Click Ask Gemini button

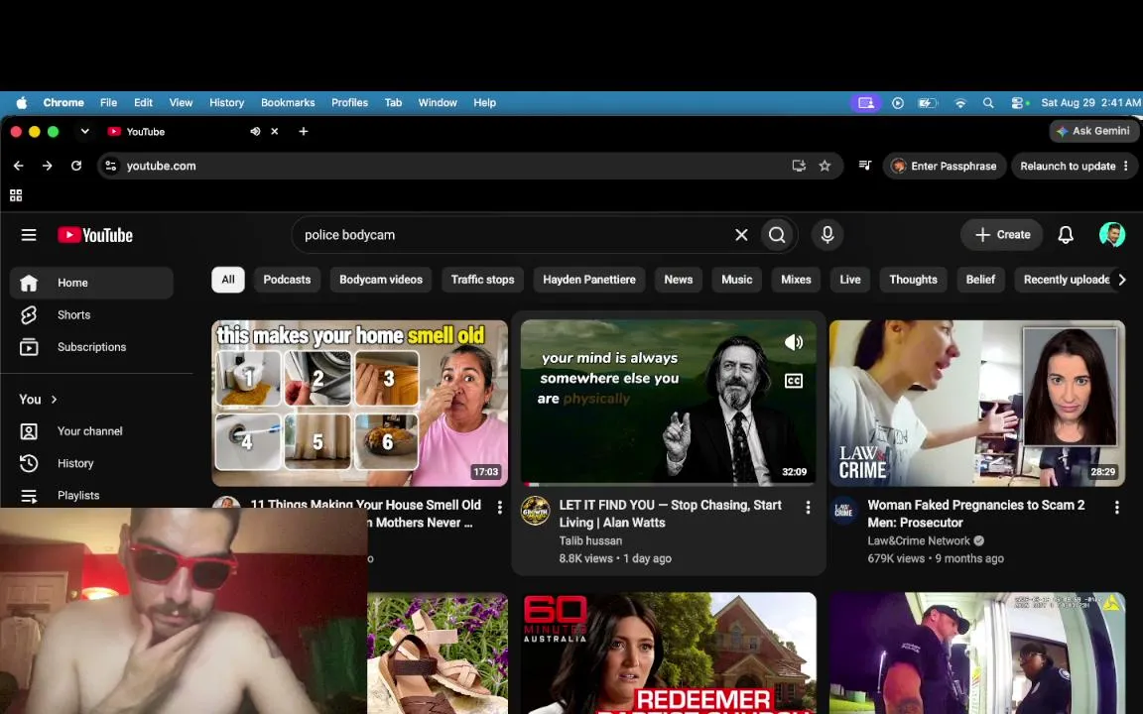[x=1093, y=131]
